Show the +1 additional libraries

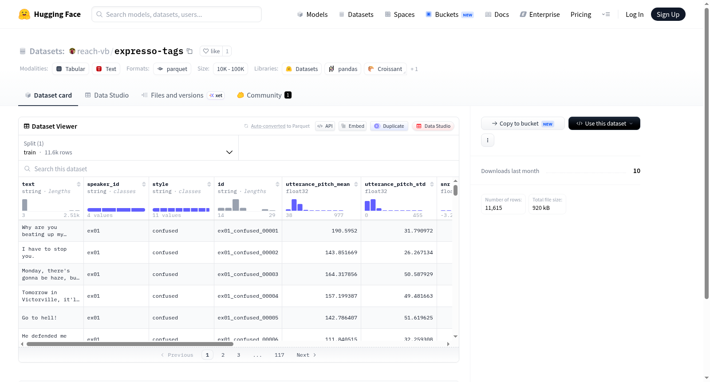click(414, 69)
